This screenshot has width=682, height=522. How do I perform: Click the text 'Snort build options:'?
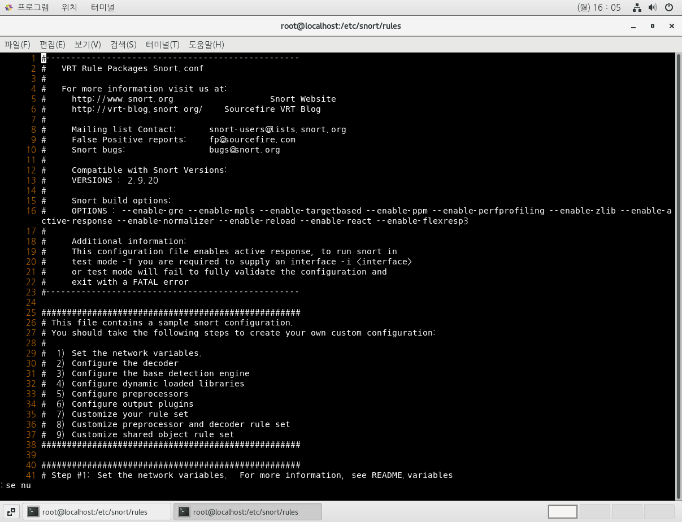121,201
